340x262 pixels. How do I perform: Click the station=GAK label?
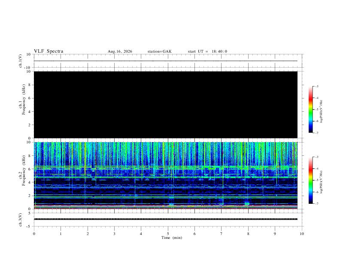click(159, 51)
